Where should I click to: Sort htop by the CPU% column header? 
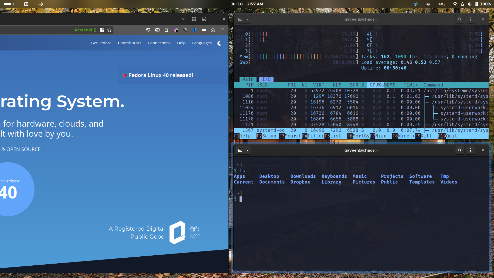tap(375, 85)
